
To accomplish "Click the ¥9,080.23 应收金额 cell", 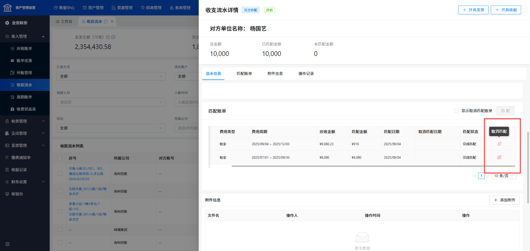I will point(326,144).
